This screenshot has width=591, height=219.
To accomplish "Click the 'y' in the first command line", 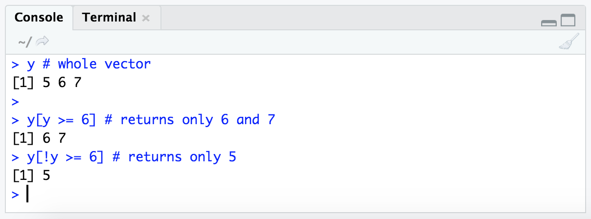I will 31,65.
